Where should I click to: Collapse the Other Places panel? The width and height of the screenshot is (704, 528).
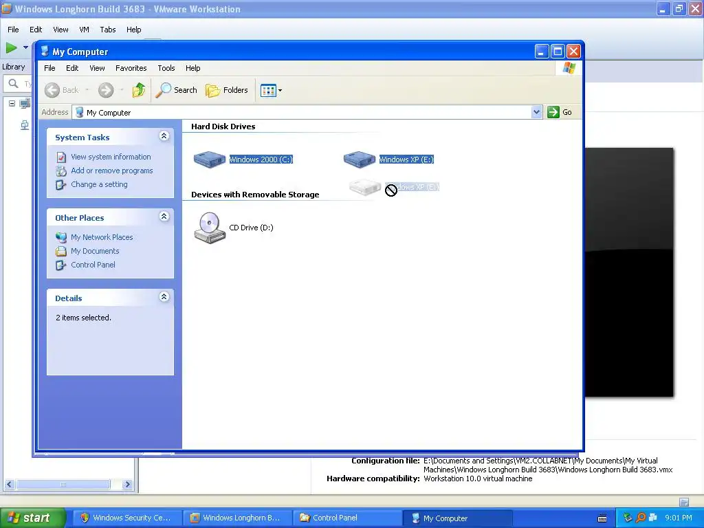[x=164, y=217]
